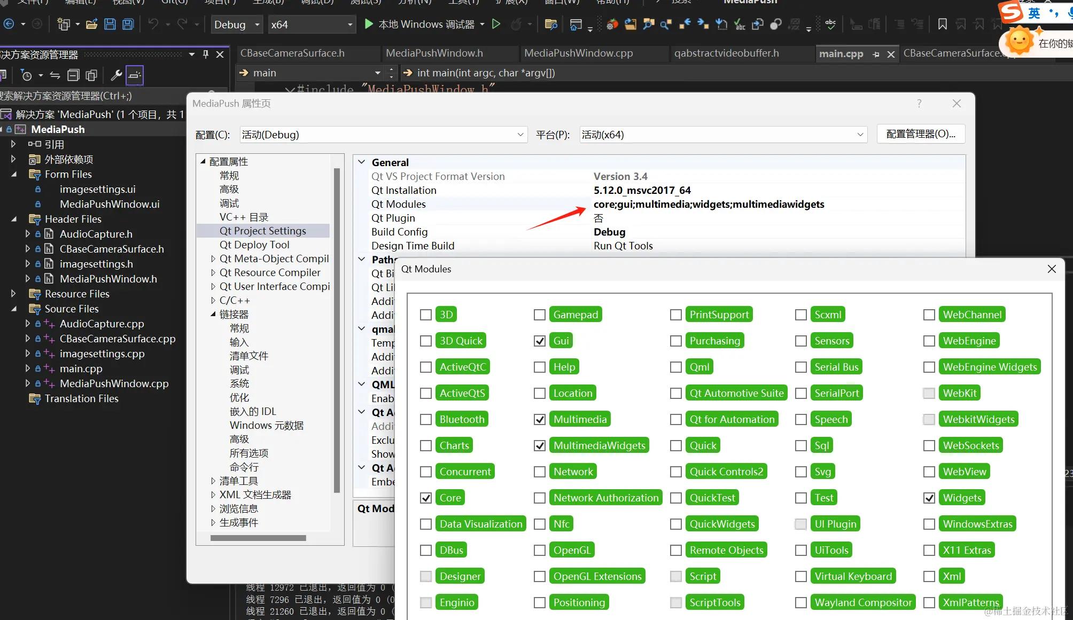This screenshot has width=1073, height=620.
Task: Close the main.cpp tab
Action: click(x=891, y=54)
